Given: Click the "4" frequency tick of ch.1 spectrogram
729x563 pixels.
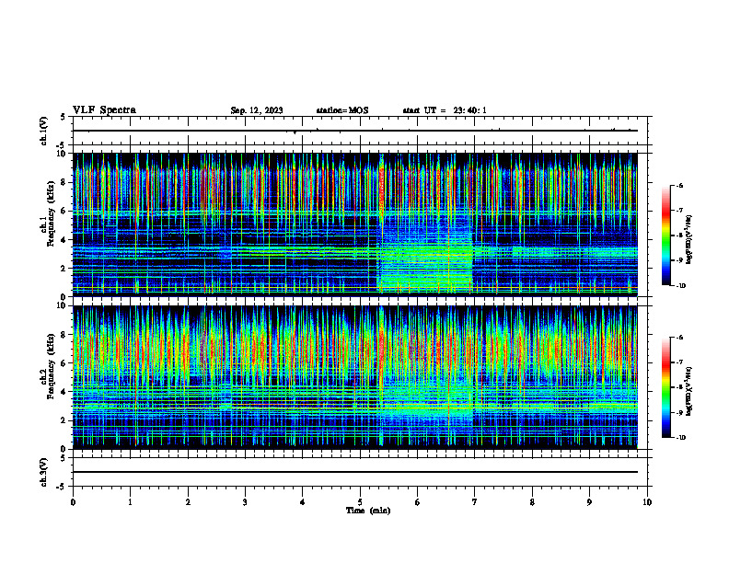Looking at the screenshot, I should (64, 240).
